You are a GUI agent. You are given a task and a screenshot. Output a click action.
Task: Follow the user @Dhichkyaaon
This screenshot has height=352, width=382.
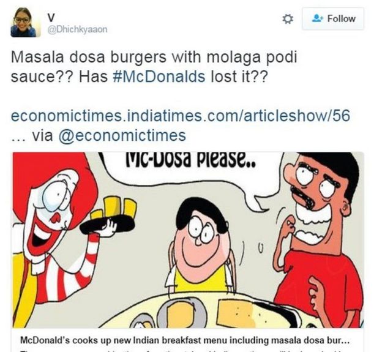tap(333, 19)
